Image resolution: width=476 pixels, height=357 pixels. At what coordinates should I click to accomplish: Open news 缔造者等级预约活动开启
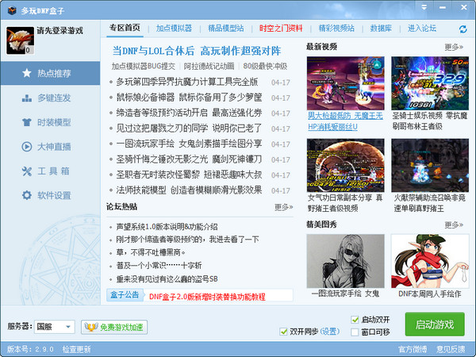pyautogui.click(x=189, y=113)
